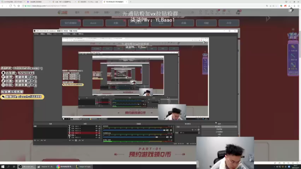Move scene up in the OBS Scenes panel
Screen dimensions: 301x169
coord(41,140)
